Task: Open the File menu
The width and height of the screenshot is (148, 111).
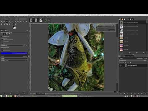Action: pyautogui.click(x=2, y=17)
